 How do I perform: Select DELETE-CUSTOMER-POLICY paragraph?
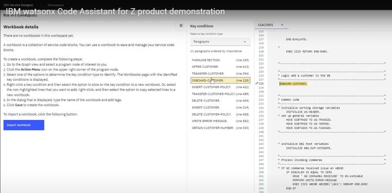coord(220,114)
